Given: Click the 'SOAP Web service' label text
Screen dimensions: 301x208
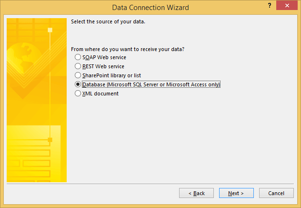Looking at the screenshot, I should point(104,57).
